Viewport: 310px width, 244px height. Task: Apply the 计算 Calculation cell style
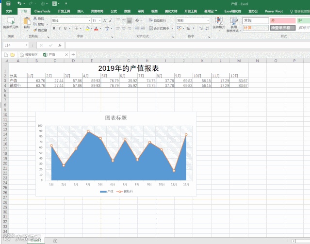pyautogui.click(x=256, y=28)
